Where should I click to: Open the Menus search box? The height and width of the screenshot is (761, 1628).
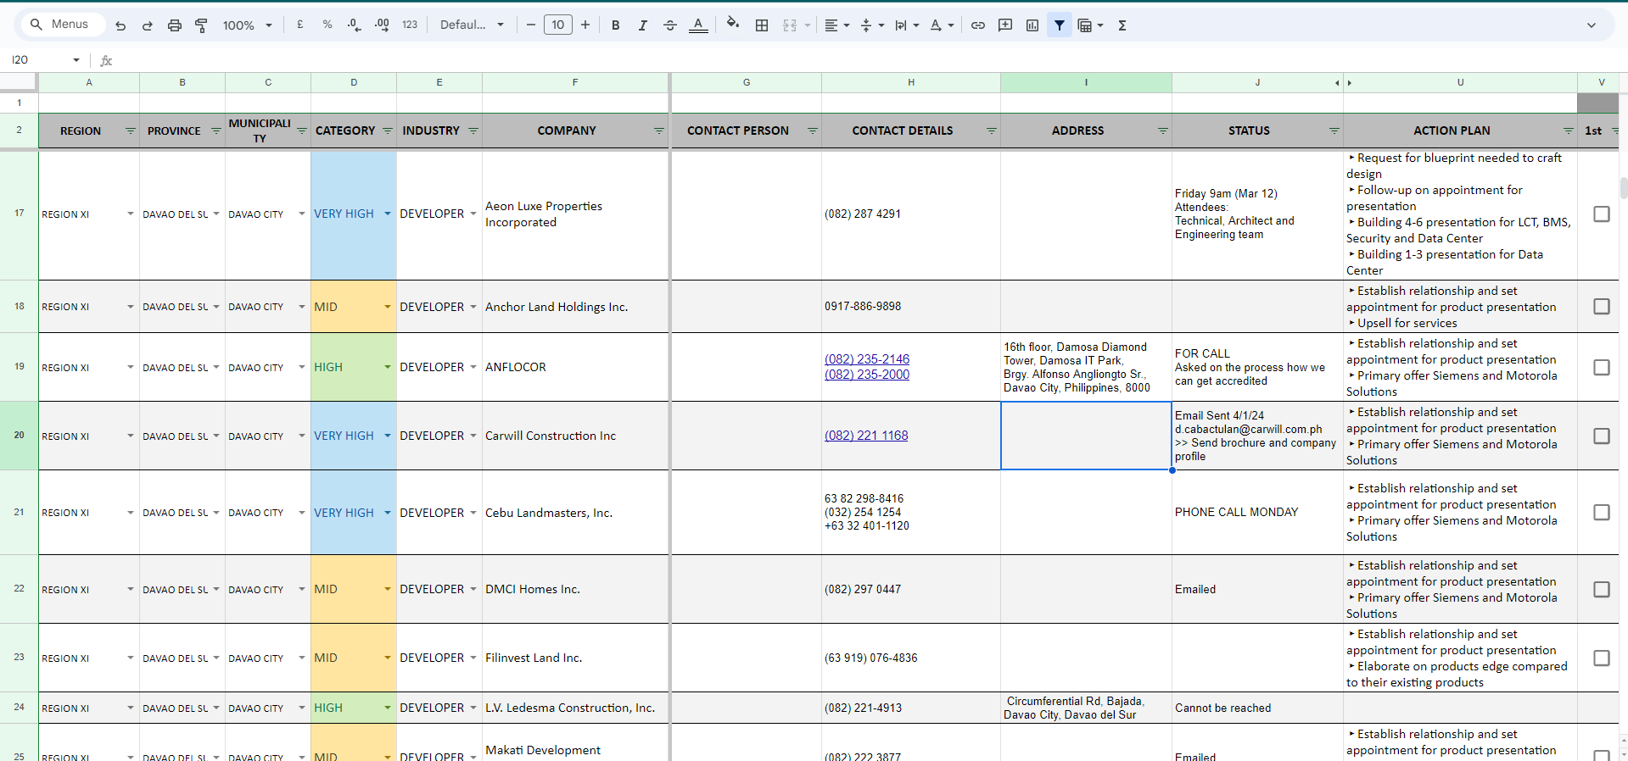pos(59,25)
